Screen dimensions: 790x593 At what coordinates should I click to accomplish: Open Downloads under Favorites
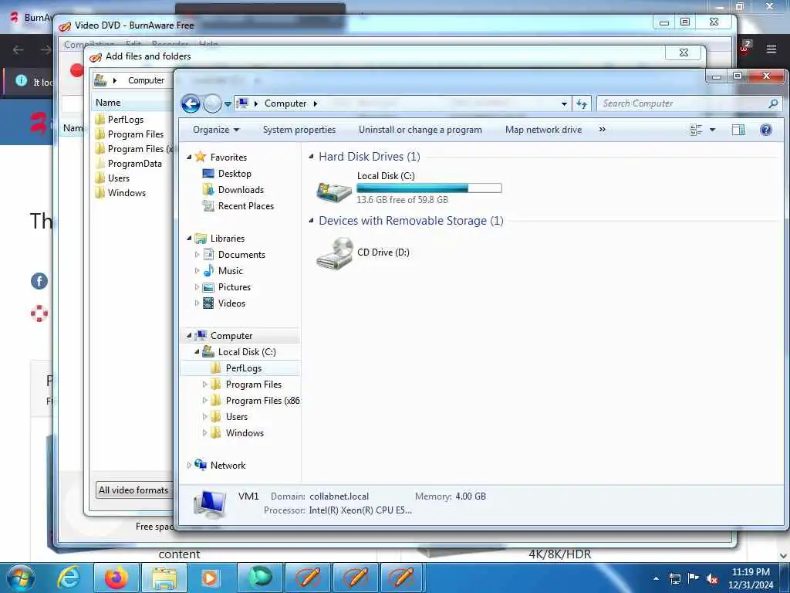pos(241,190)
